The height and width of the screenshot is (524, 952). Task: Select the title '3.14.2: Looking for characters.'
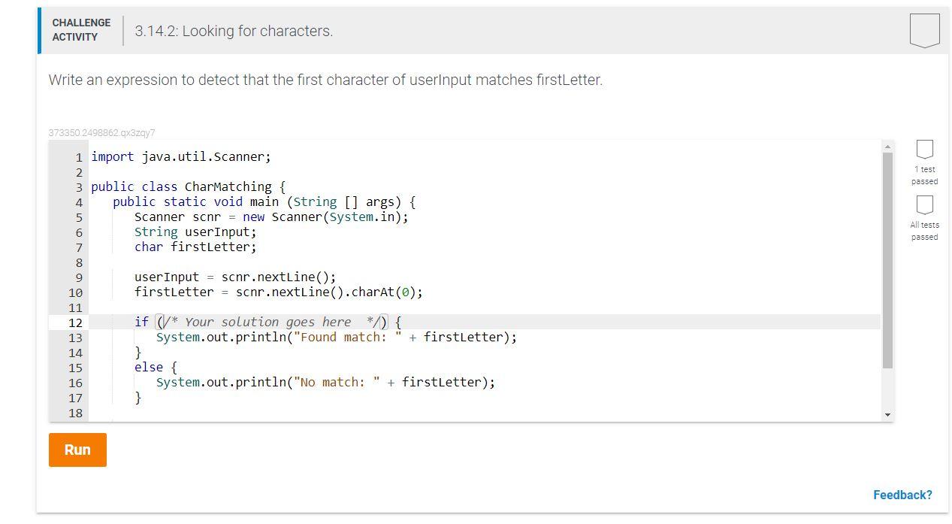click(234, 31)
